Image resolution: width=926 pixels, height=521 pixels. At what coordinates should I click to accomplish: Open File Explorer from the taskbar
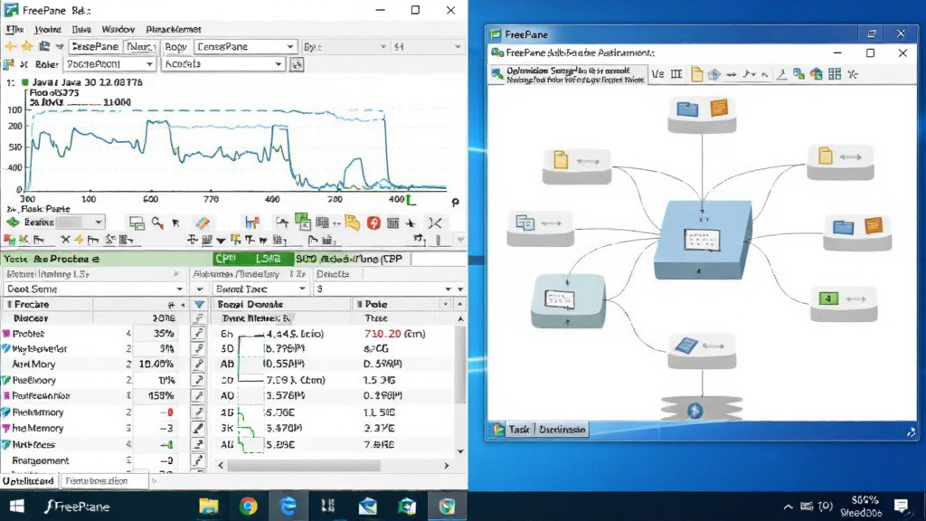[209, 507]
